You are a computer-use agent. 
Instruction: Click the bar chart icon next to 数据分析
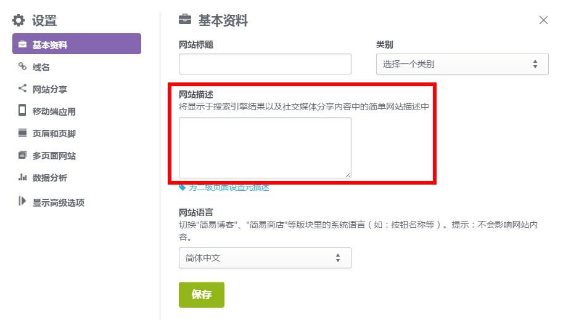point(23,178)
